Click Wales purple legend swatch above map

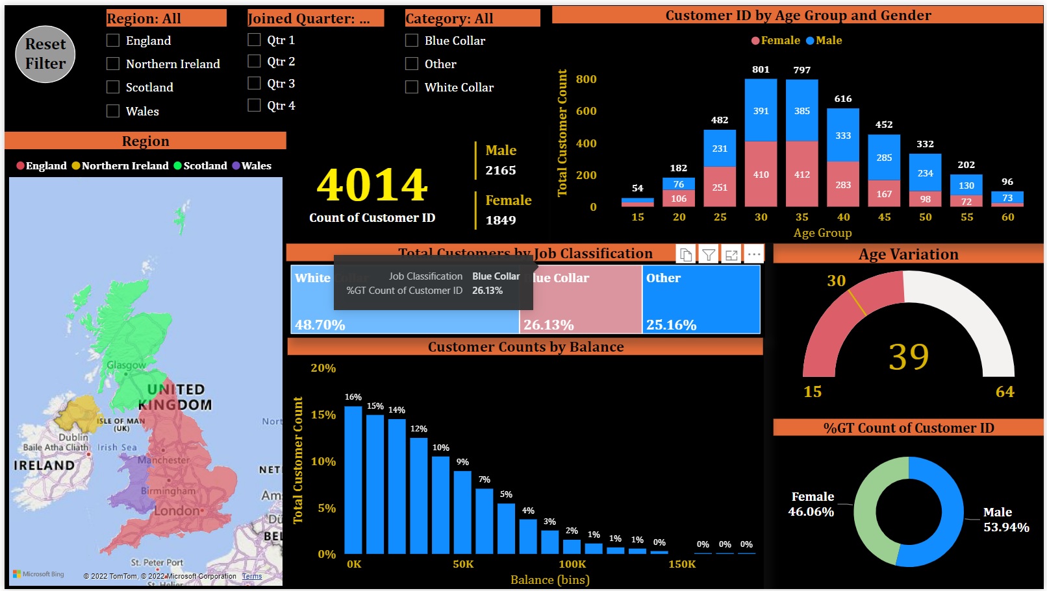[x=236, y=166]
